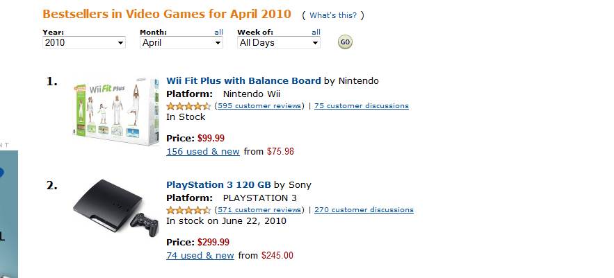Viewport: 614px width, 278px height.
Task: Click the Wii Fit Plus product image
Action: (115, 114)
